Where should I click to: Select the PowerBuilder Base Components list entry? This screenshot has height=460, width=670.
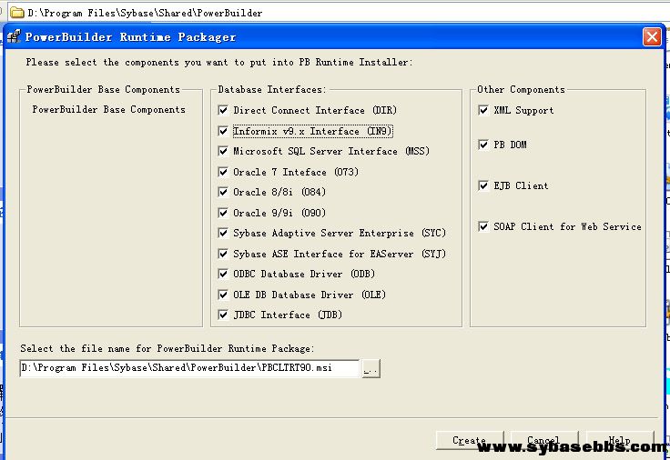109,110
